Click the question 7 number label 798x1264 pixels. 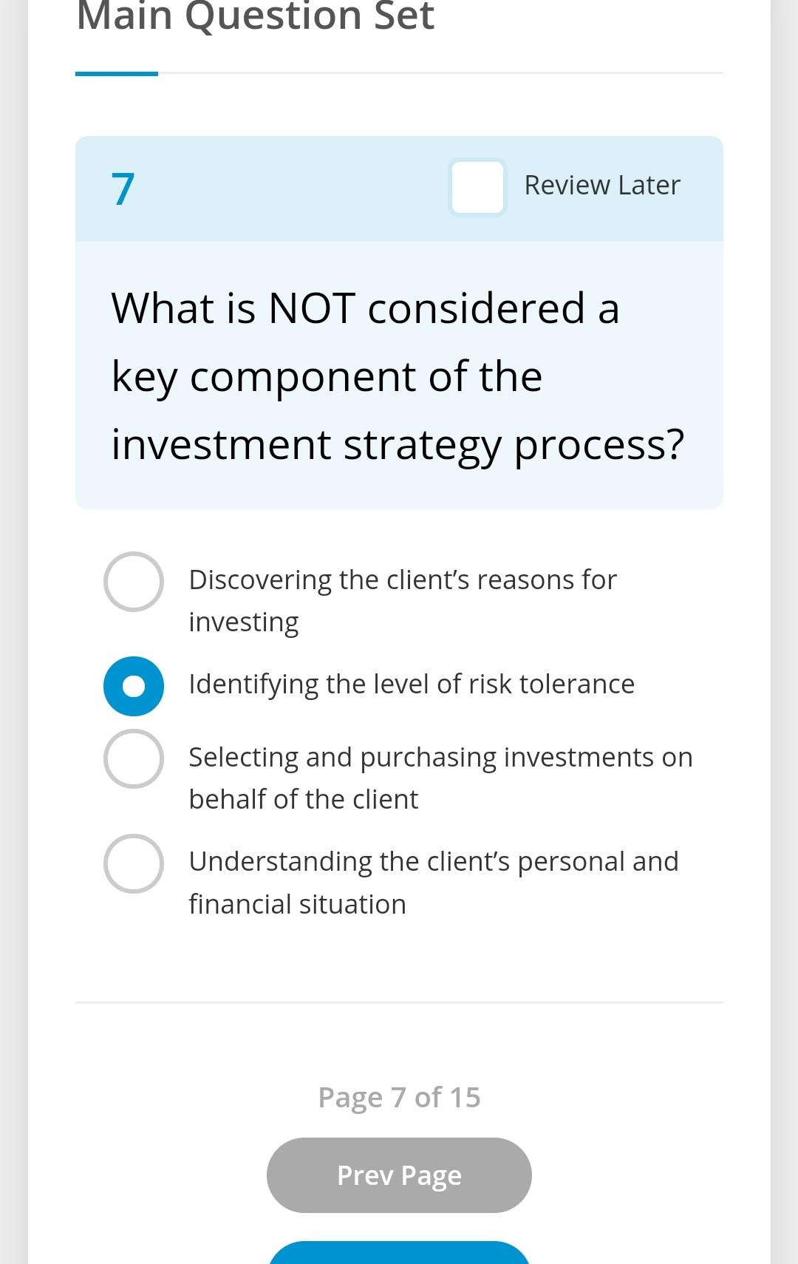pos(122,188)
